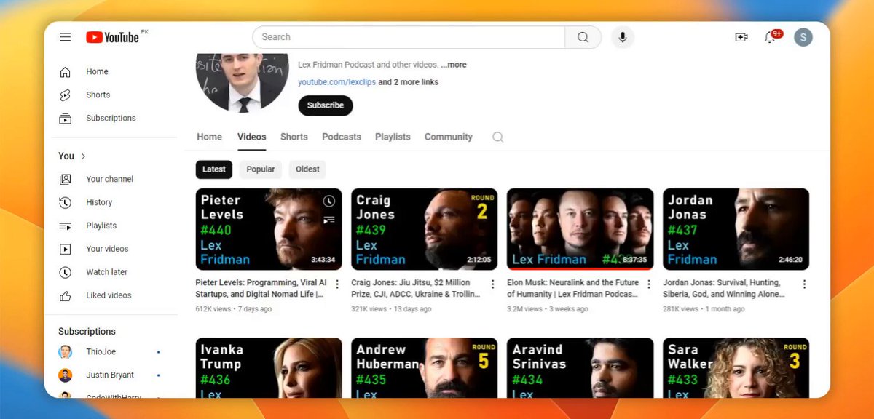
Task: Open the Create video icon
Action: (741, 37)
